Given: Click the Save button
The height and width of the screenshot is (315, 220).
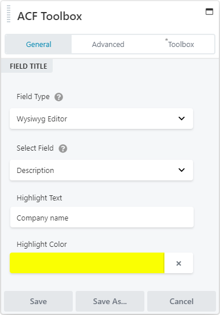Looking at the screenshot, I should (x=38, y=301).
